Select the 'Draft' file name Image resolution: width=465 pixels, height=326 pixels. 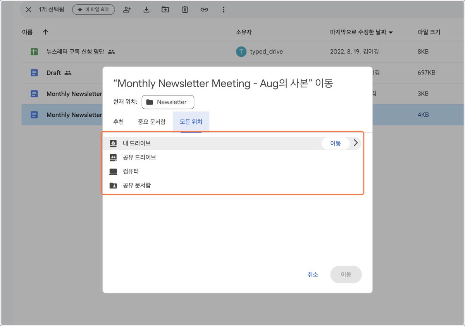(x=53, y=73)
